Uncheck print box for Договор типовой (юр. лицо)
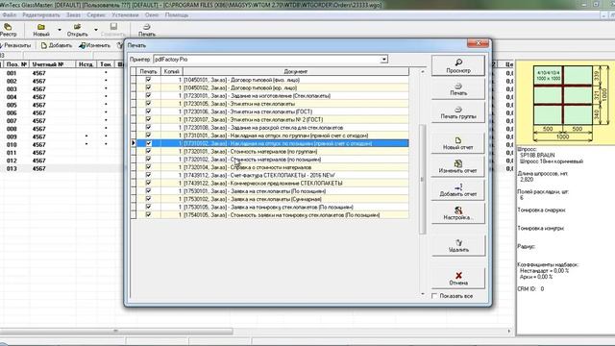615x346 pixels. (x=148, y=87)
